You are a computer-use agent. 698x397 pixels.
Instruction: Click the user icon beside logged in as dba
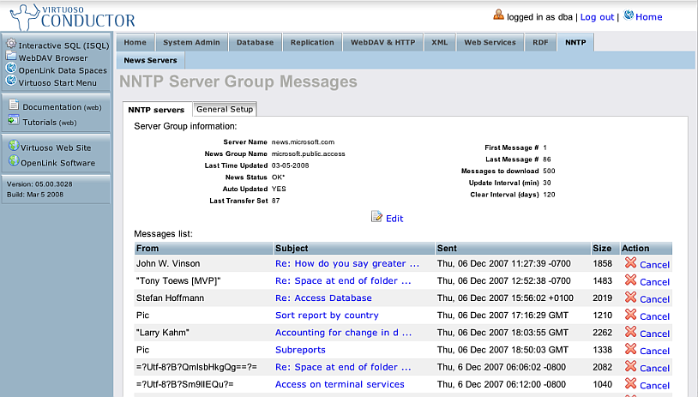pos(498,15)
